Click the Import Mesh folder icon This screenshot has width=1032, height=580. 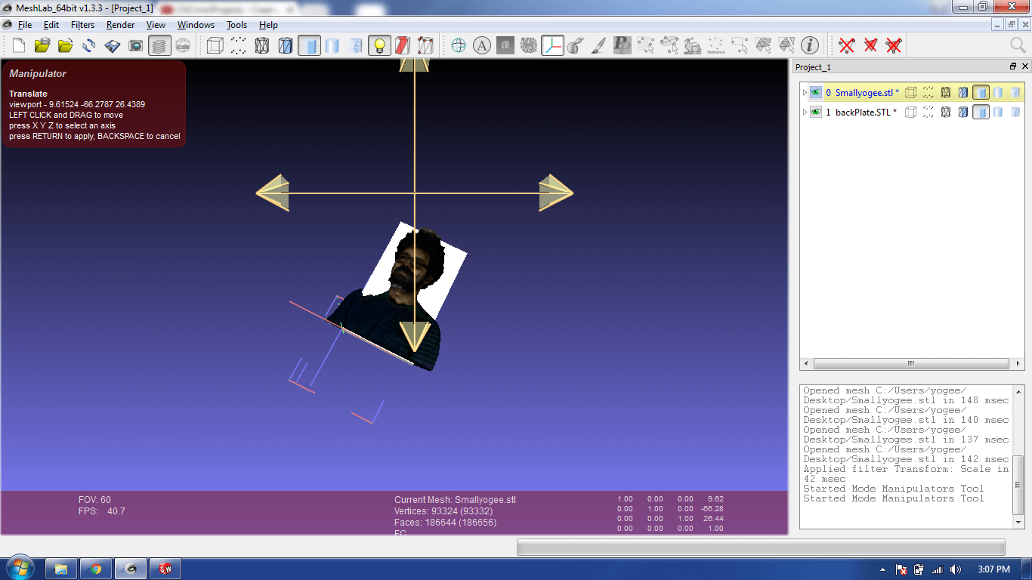coord(66,46)
